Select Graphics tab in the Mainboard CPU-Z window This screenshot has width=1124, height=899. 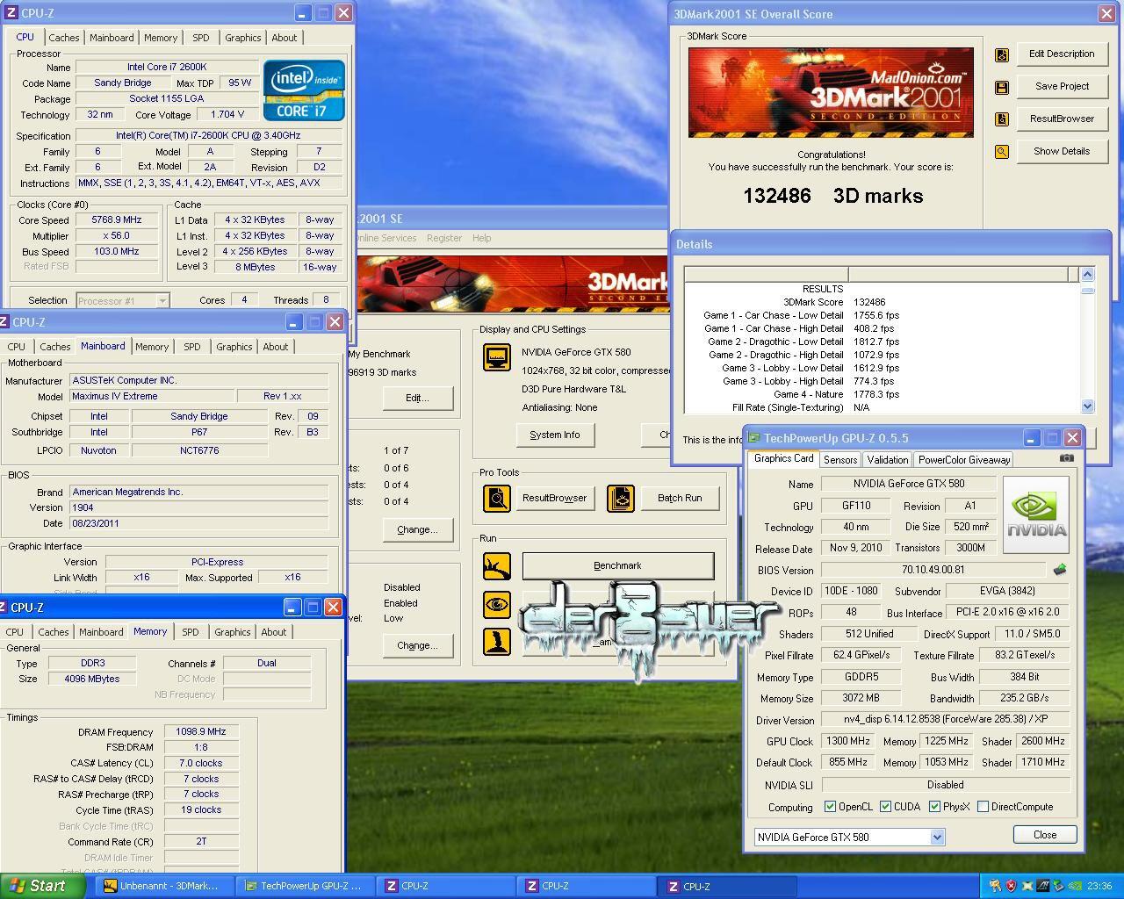click(234, 347)
